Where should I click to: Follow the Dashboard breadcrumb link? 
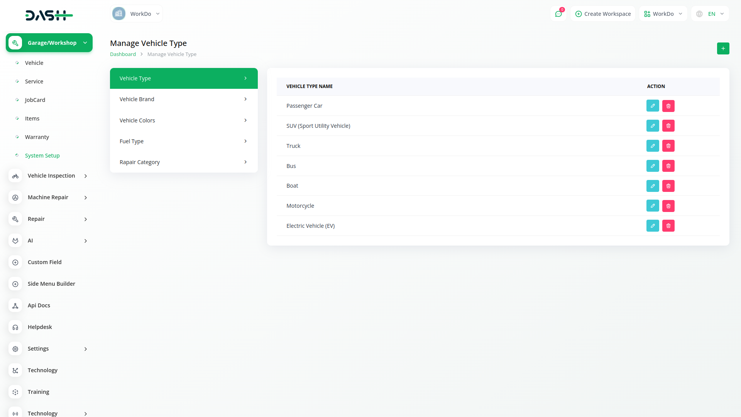pos(123,54)
